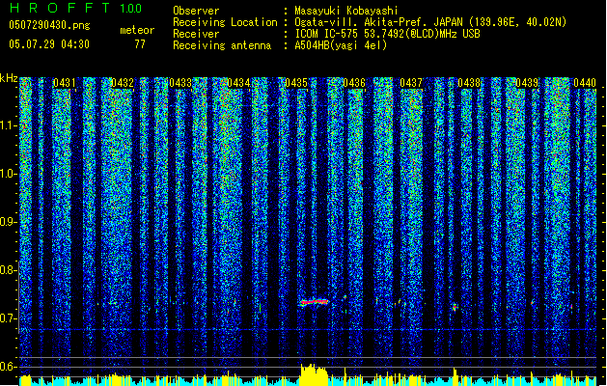This screenshot has width=607, height=386.
Task: Click the 0434 time marker
Action: pos(238,83)
